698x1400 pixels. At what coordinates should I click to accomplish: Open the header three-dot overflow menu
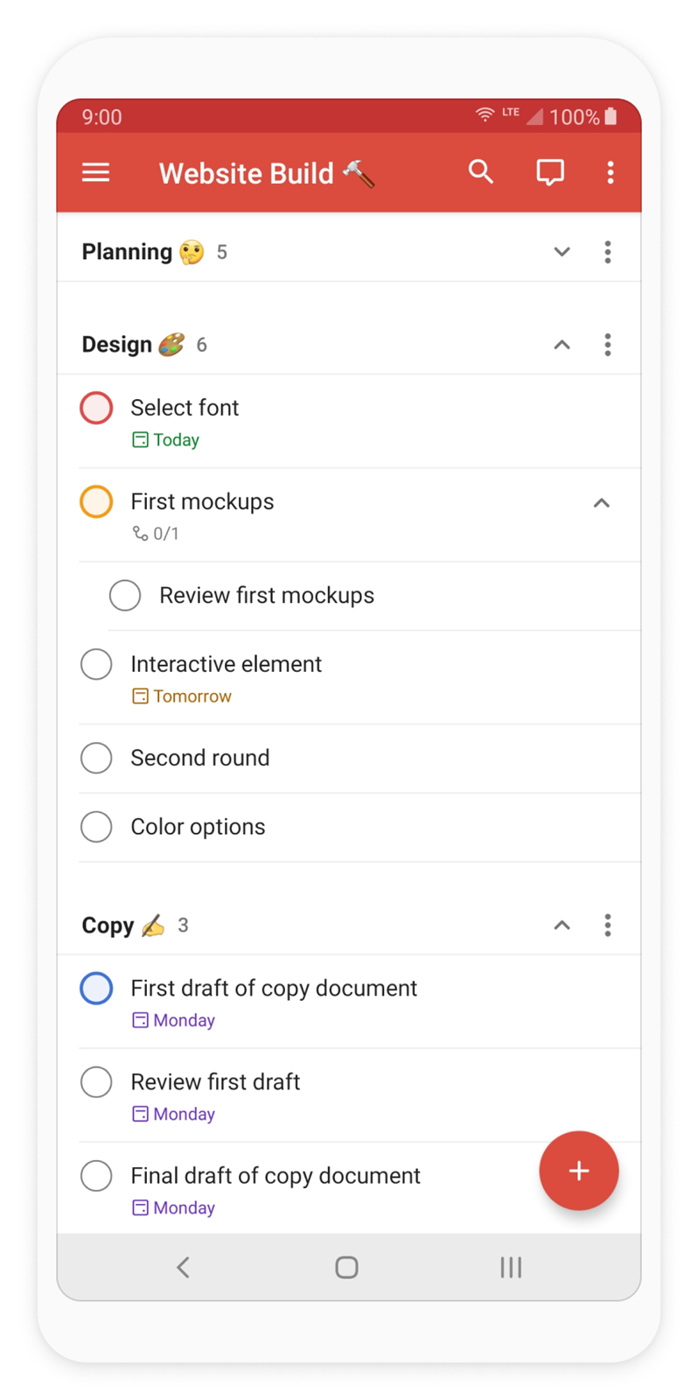click(x=611, y=172)
